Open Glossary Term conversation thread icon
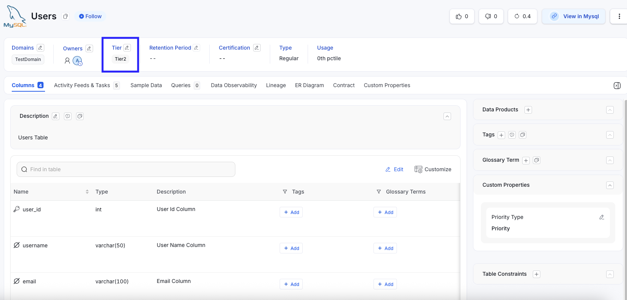This screenshot has height=300, width=627. (537, 160)
